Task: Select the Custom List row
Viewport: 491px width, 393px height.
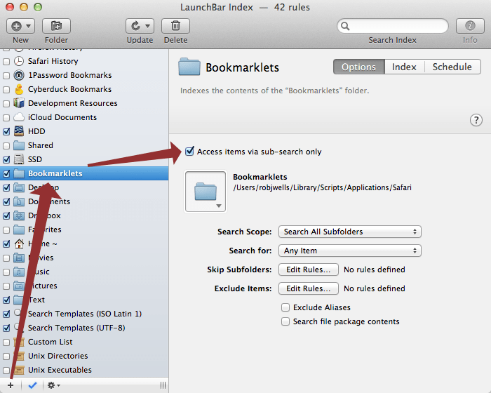Action: coord(84,342)
